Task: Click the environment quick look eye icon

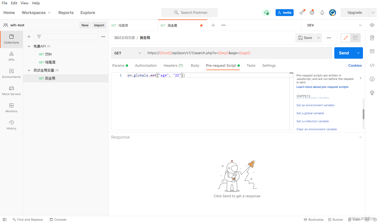Action: 372,25
